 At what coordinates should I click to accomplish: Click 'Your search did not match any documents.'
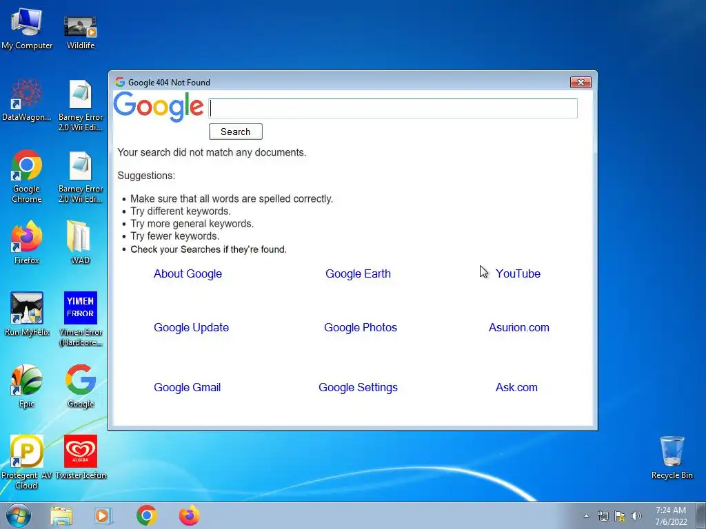point(212,152)
